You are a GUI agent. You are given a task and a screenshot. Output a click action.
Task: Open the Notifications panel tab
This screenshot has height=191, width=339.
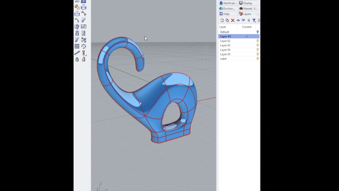tap(228, 3)
